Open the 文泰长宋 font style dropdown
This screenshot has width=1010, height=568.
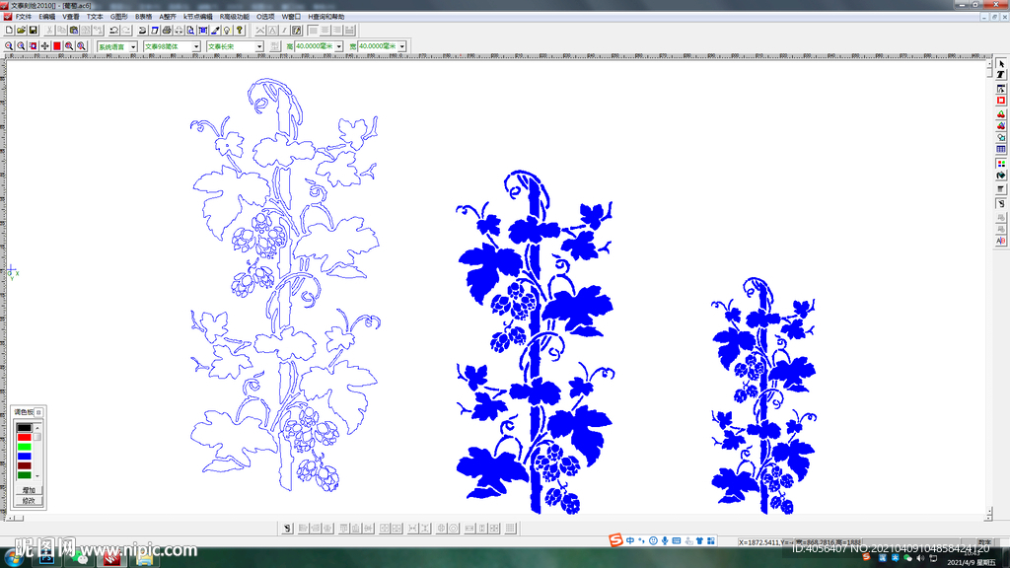[259, 46]
